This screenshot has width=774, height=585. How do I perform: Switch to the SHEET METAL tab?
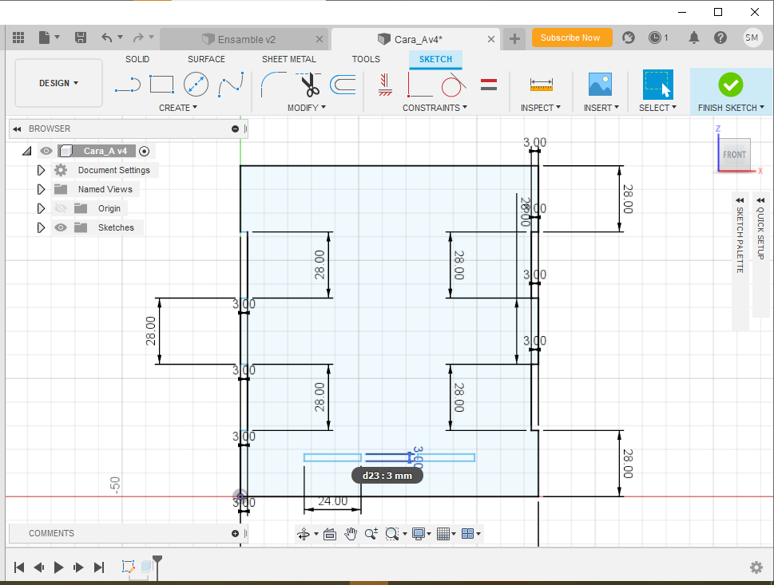288,59
